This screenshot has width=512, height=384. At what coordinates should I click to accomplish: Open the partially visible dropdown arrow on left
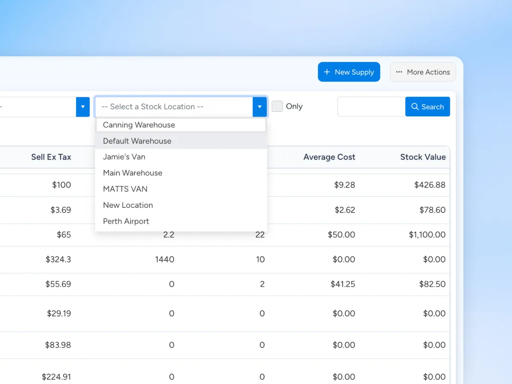click(83, 107)
